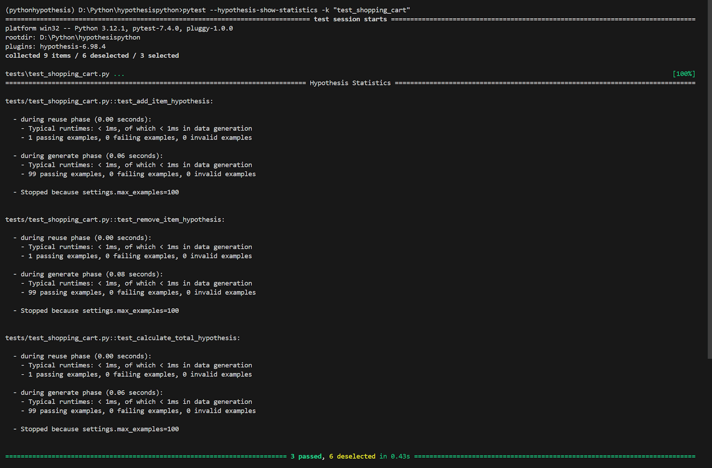Click 'Stopped because' line under test_add_item_hypothesis

coord(100,192)
